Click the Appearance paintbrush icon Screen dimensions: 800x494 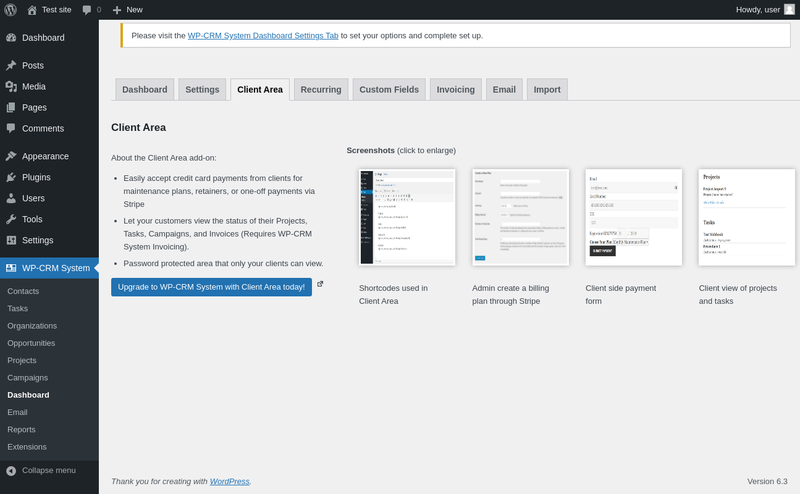pos(11,156)
